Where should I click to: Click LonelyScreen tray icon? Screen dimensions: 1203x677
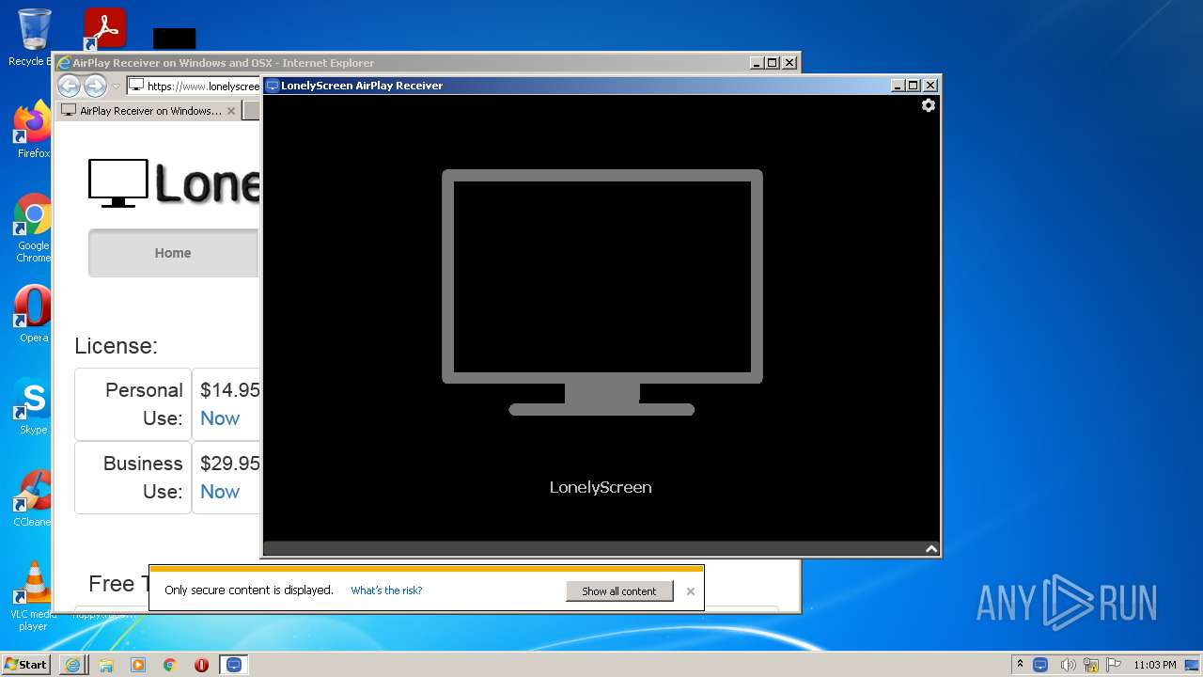tap(1040, 665)
